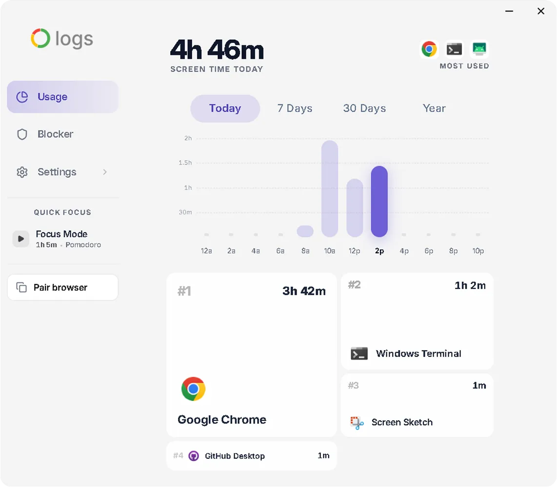
Task: Click the logs ring logo icon
Action: point(40,38)
